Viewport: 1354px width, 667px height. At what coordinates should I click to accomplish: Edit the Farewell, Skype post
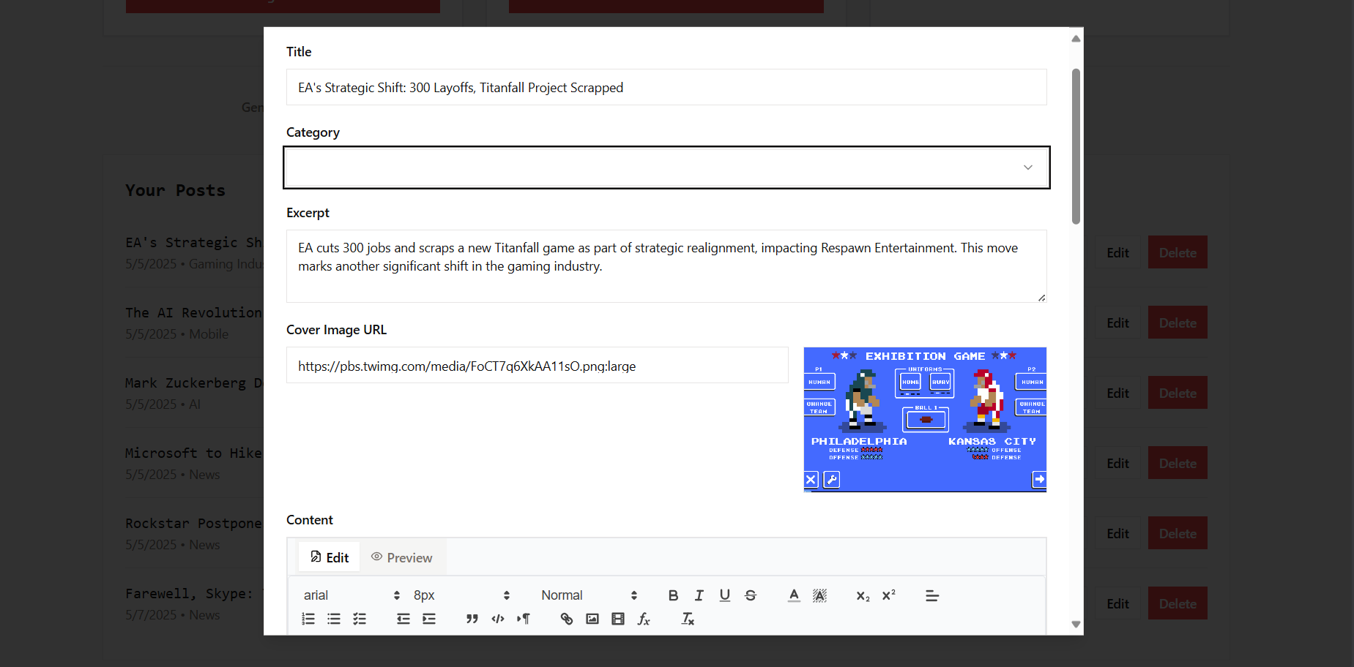1117,603
